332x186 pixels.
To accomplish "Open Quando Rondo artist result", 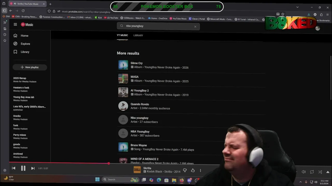I will coord(191,106).
